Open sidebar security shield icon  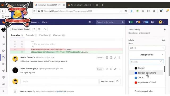click(x=3, y=77)
